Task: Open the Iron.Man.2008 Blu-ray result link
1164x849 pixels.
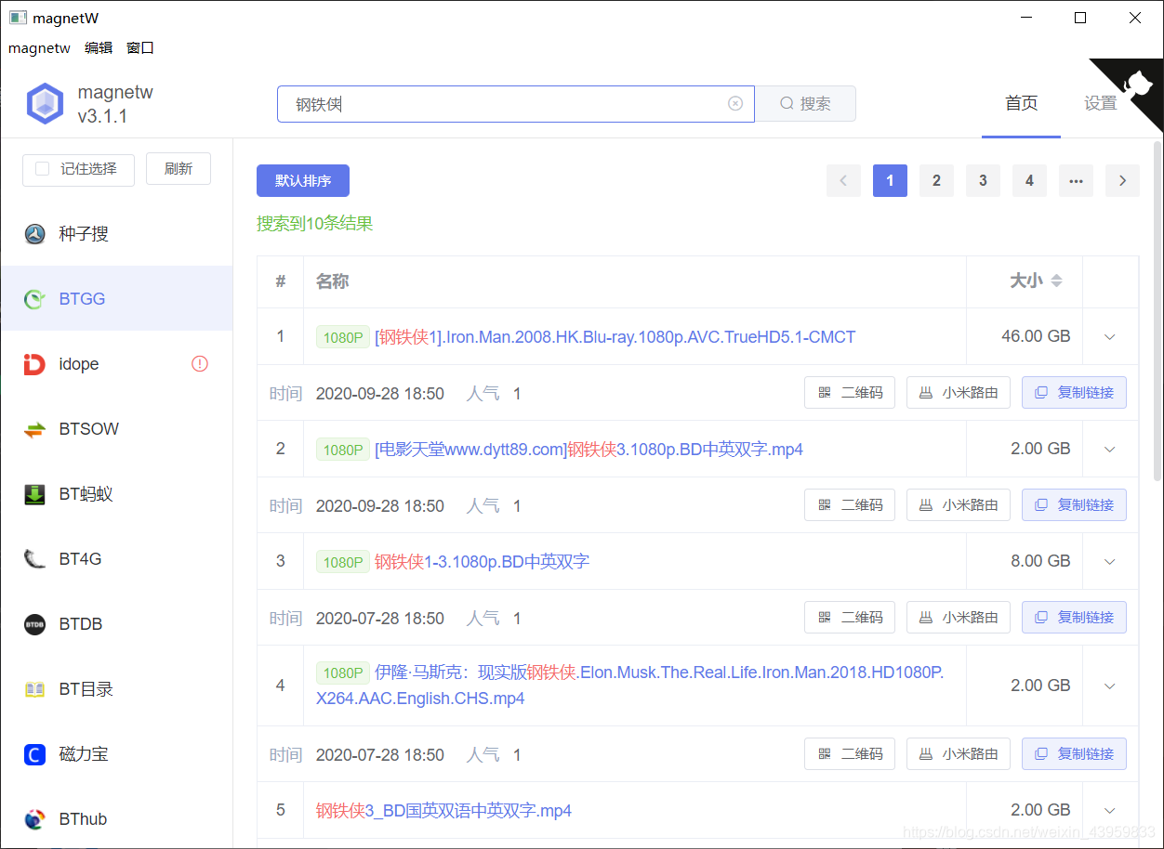Action: pos(615,337)
